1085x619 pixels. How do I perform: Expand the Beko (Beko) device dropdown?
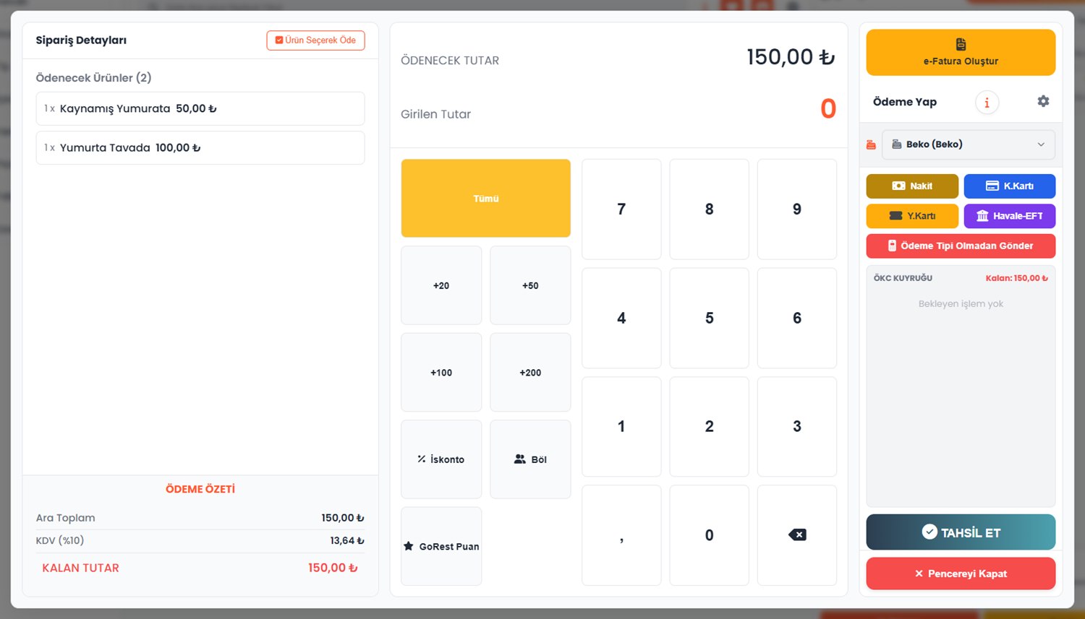(x=969, y=144)
